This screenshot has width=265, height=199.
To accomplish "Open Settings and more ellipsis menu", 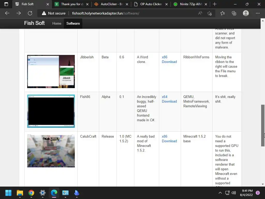I will tap(257, 13).
